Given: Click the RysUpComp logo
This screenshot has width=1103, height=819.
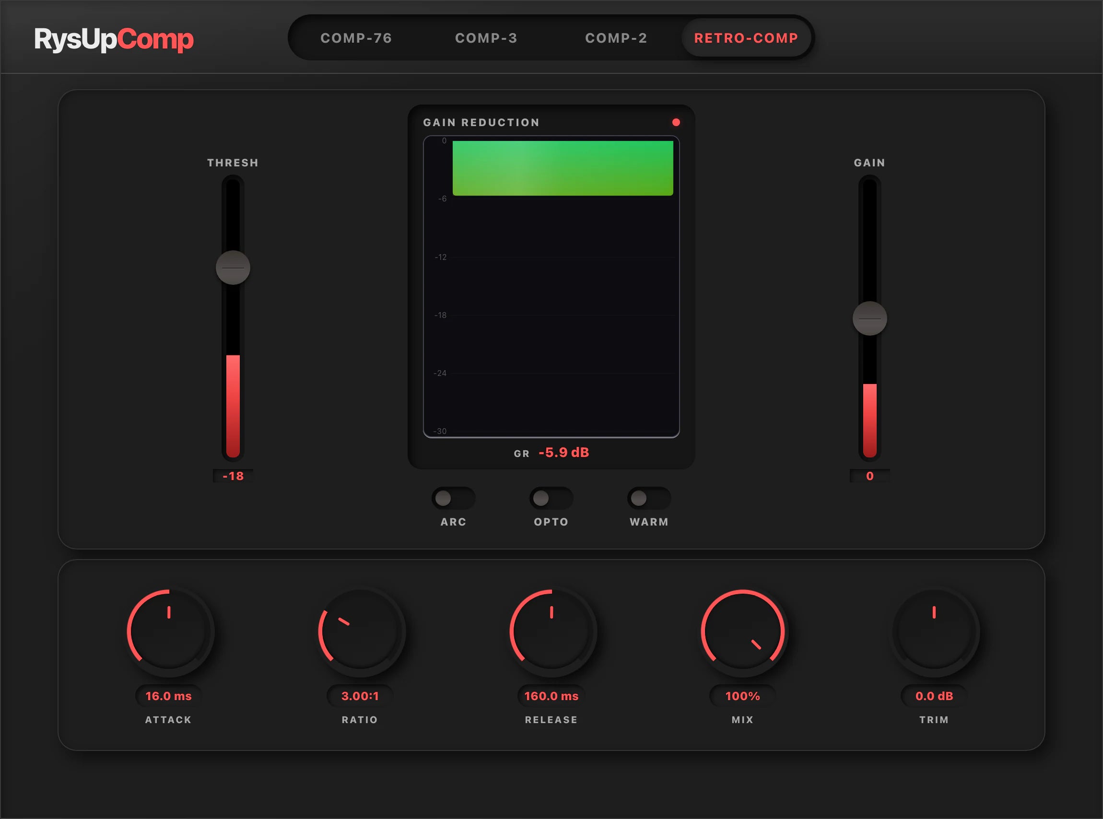Looking at the screenshot, I should click(x=114, y=40).
